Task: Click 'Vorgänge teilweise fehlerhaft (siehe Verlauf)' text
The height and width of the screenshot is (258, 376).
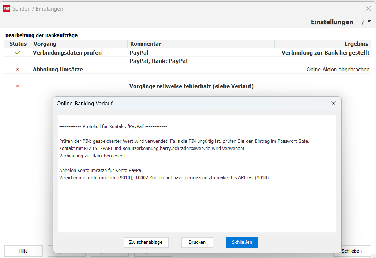Action: pyautogui.click(x=192, y=86)
